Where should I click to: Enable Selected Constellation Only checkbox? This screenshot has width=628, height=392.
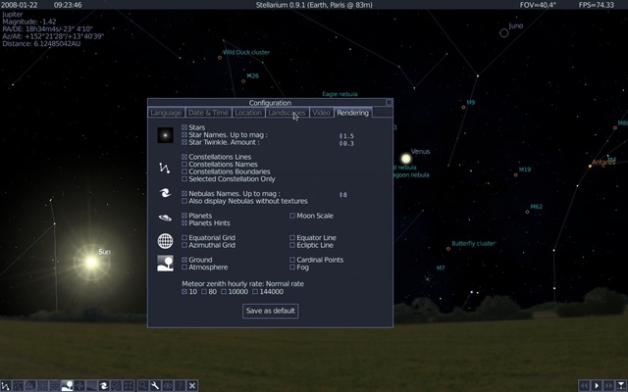[x=184, y=178]
